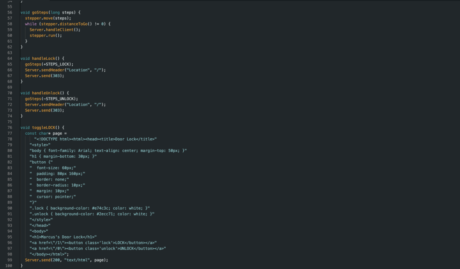Screen dimensions: 460x269
Task: Click Server.handleClient() inside the while loop
Action: coord(54,30)
